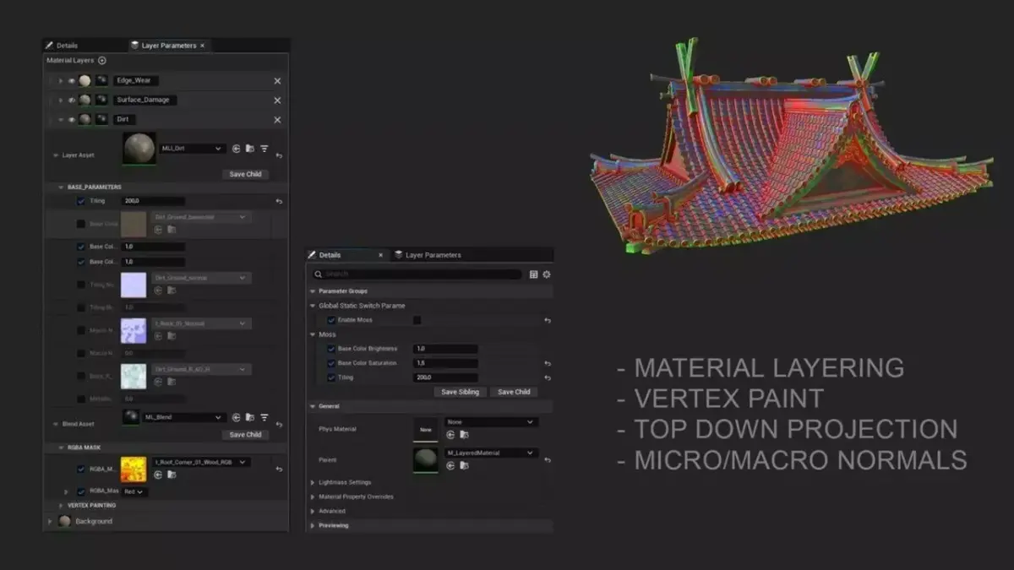Select the MLI_Dirt sphere thumbnail

pyautogui.click(x=139, y=149)
